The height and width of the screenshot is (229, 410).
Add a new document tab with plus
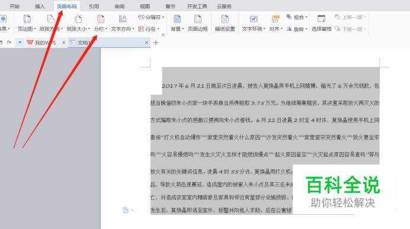tap(156, 43)
